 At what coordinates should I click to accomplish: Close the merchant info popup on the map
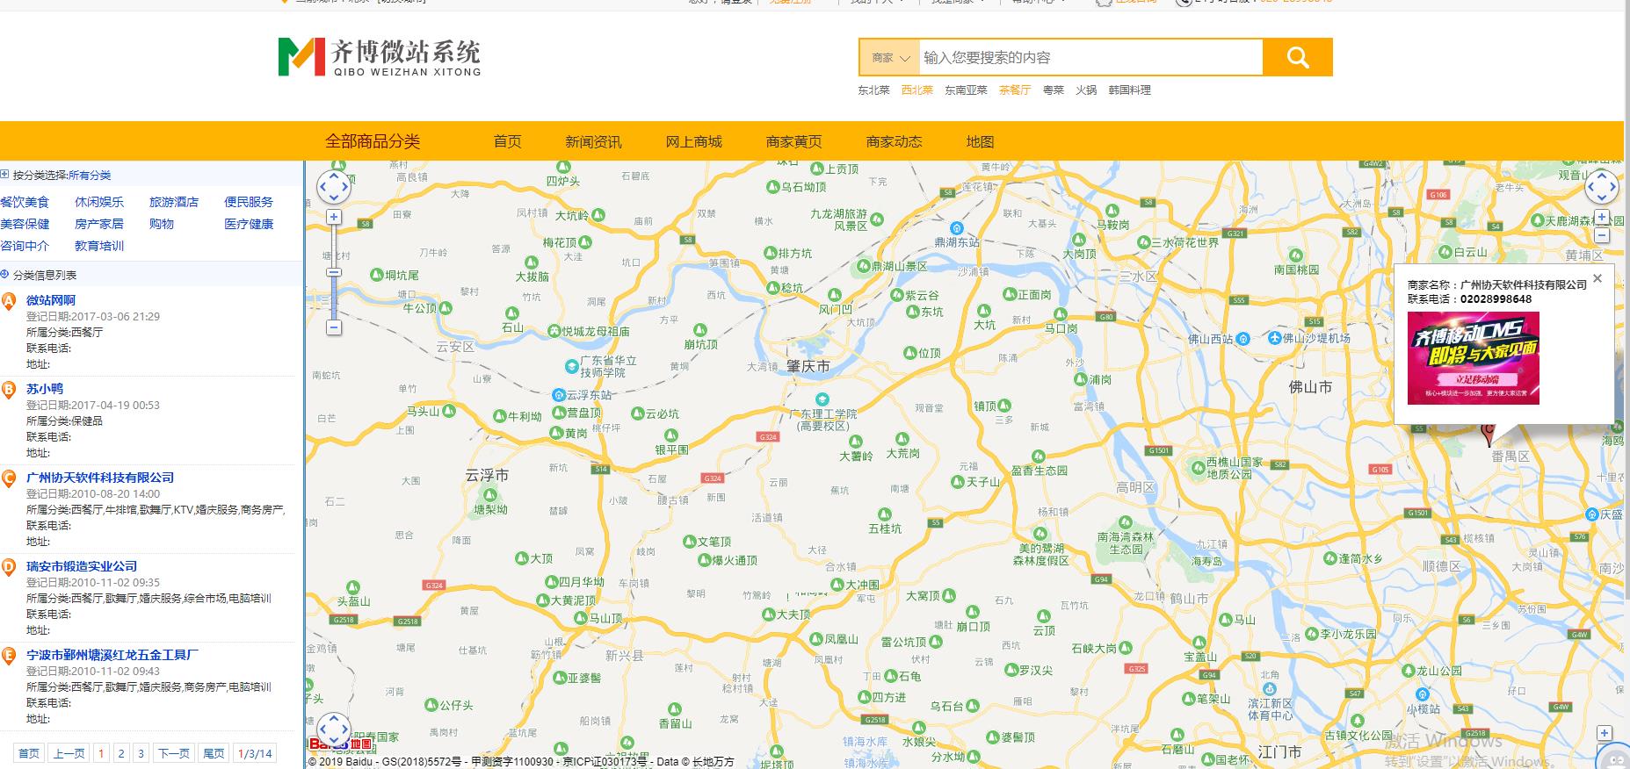pos(1597,278)
